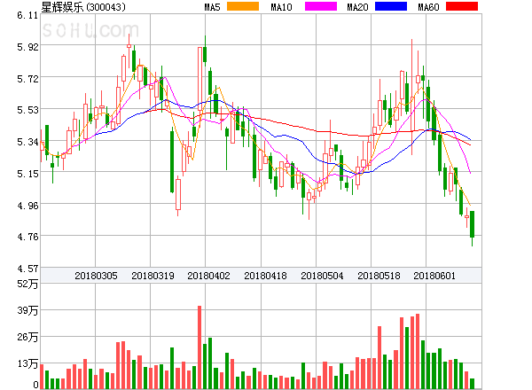Click the 4.57 price axis label
Image resolution: width=532 pixels, height=390 pixels.
tap(27, 269)
